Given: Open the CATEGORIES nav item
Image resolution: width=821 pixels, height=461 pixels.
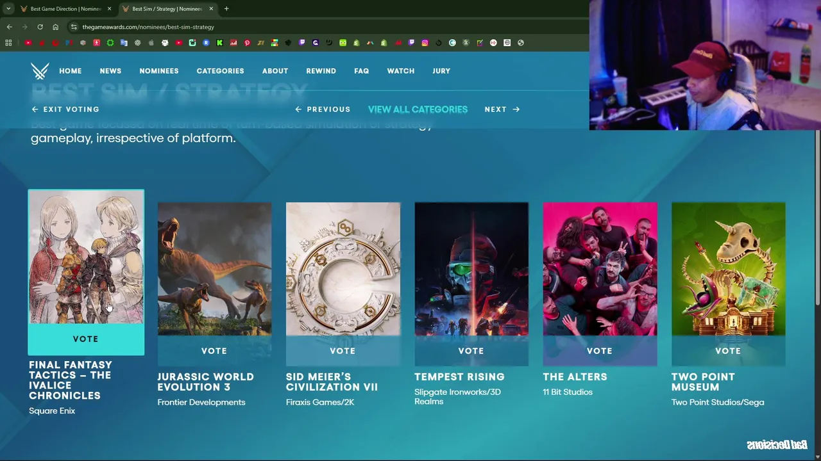Looking at the screenshot, I should (x=220, y=71).
